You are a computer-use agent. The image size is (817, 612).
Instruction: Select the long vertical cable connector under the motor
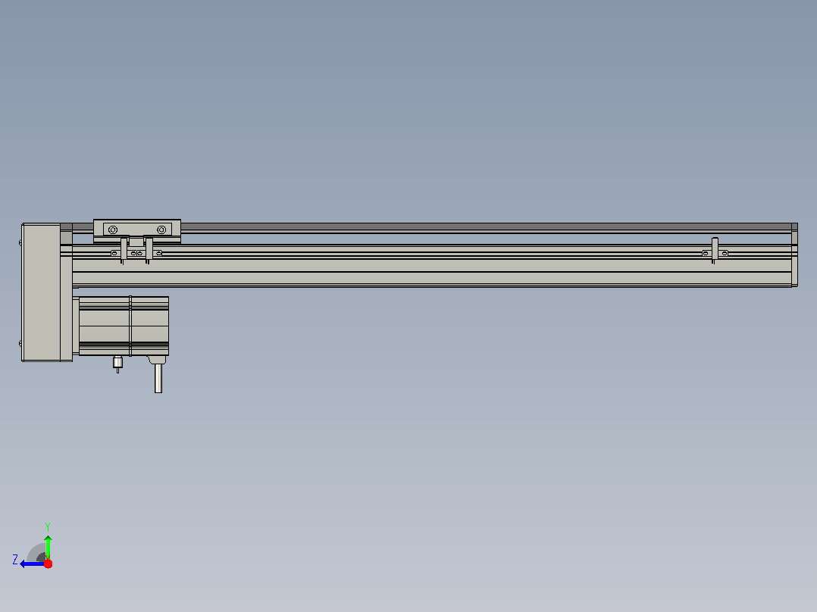tap(158, 378)
